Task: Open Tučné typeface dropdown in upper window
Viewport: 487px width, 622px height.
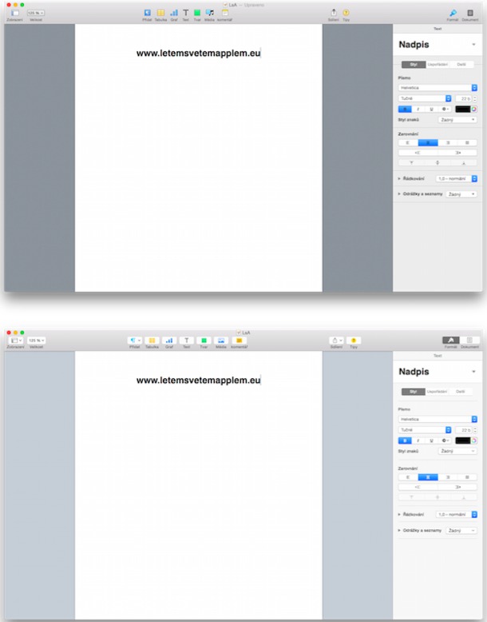Action: point(425,98)
